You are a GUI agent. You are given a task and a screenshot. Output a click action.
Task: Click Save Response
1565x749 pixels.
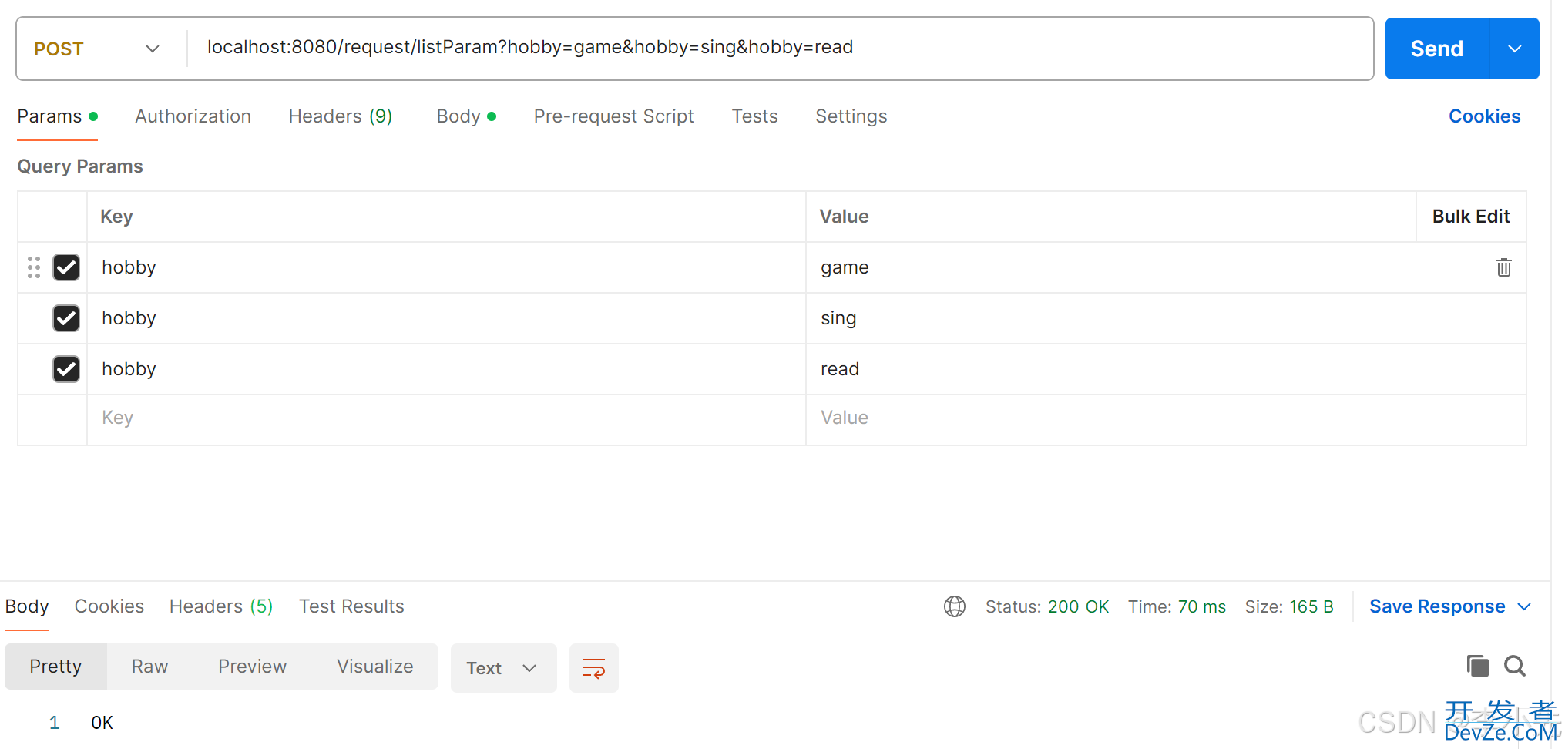(x=1436, y=606)
